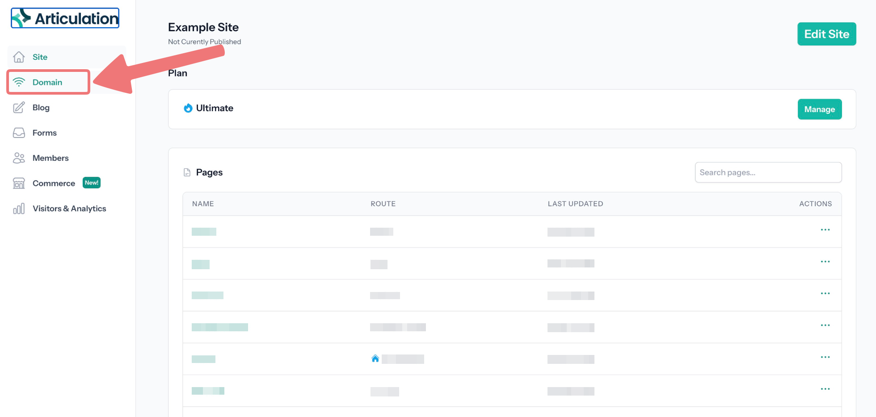The width and height of the screenshot is (876, 417).
Task: Click the Pages document icon
Action: pos(187,172)
